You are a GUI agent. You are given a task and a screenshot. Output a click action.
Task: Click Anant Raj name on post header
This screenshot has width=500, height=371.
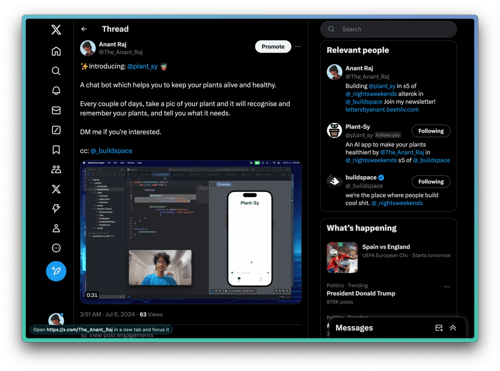click(113, 44)
